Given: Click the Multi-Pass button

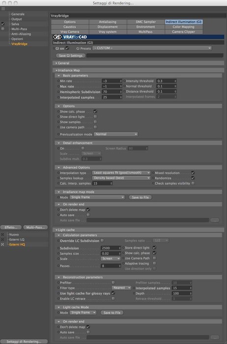Looking at the screenshot, I should click(x=35, y=227).
